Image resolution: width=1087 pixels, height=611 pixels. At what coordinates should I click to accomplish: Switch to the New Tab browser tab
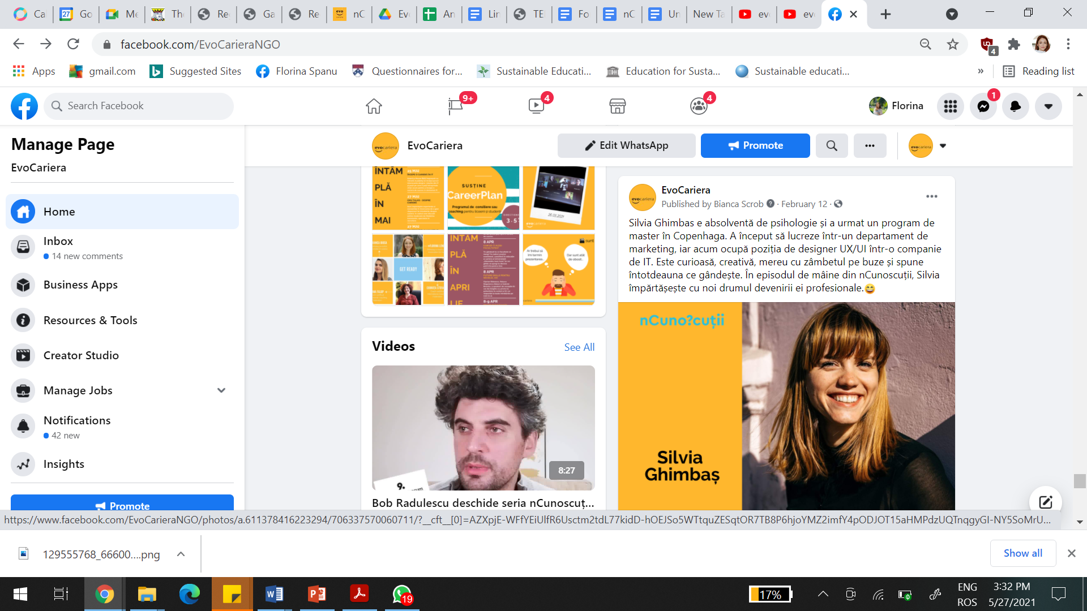pyautogui.click(x=709, y=14)
